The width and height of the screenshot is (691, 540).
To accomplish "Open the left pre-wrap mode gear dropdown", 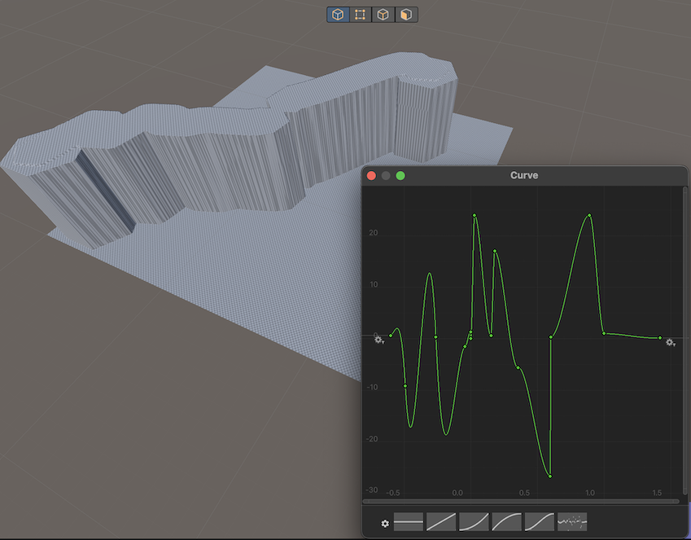I will [x=379, y=340].
